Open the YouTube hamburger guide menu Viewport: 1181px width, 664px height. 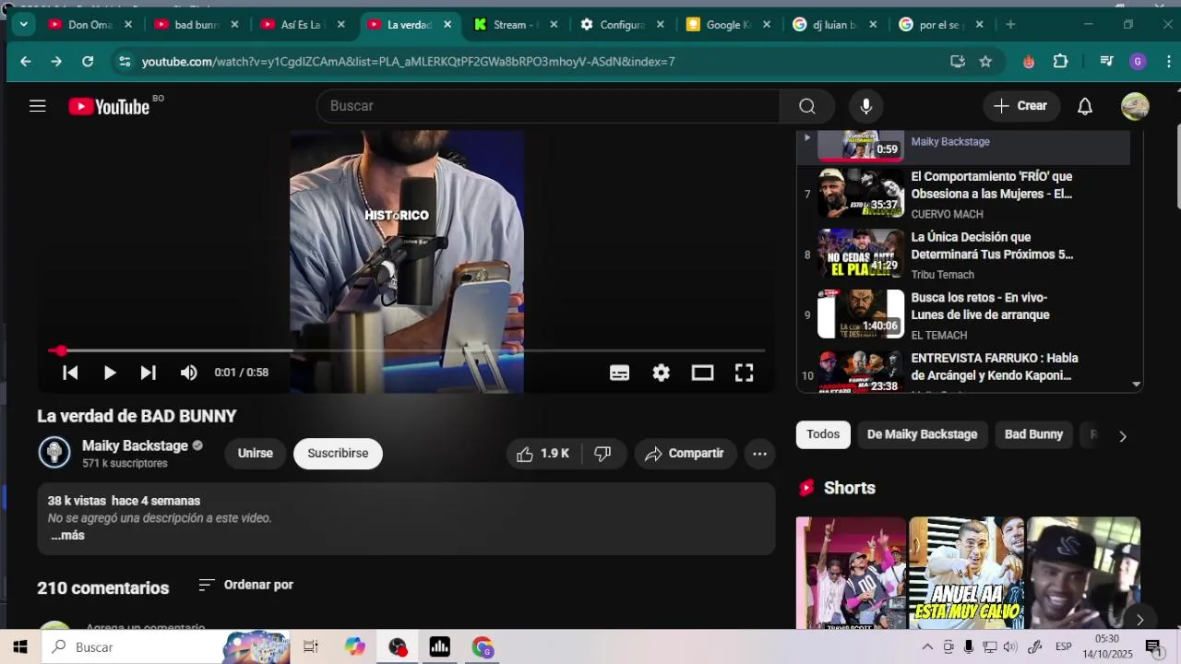point(37,106)
